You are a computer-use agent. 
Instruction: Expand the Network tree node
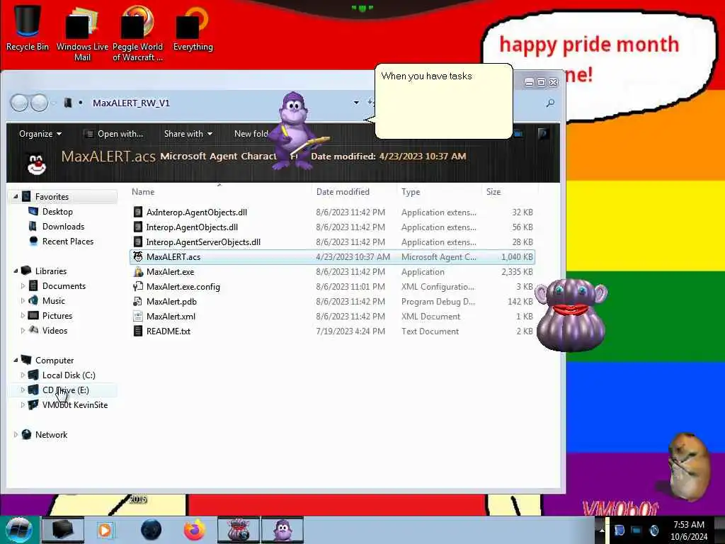[16, 435]
